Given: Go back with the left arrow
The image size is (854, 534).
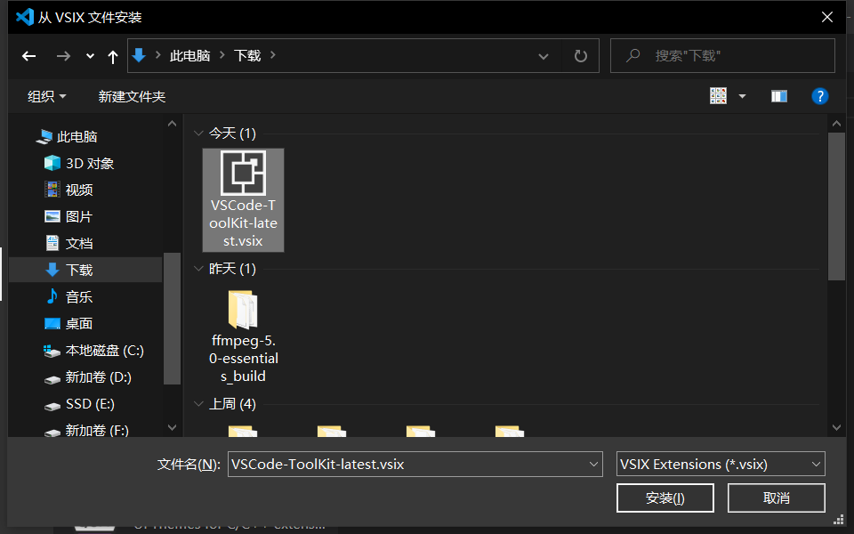Looking at the screenshot, I should [28, 55].
